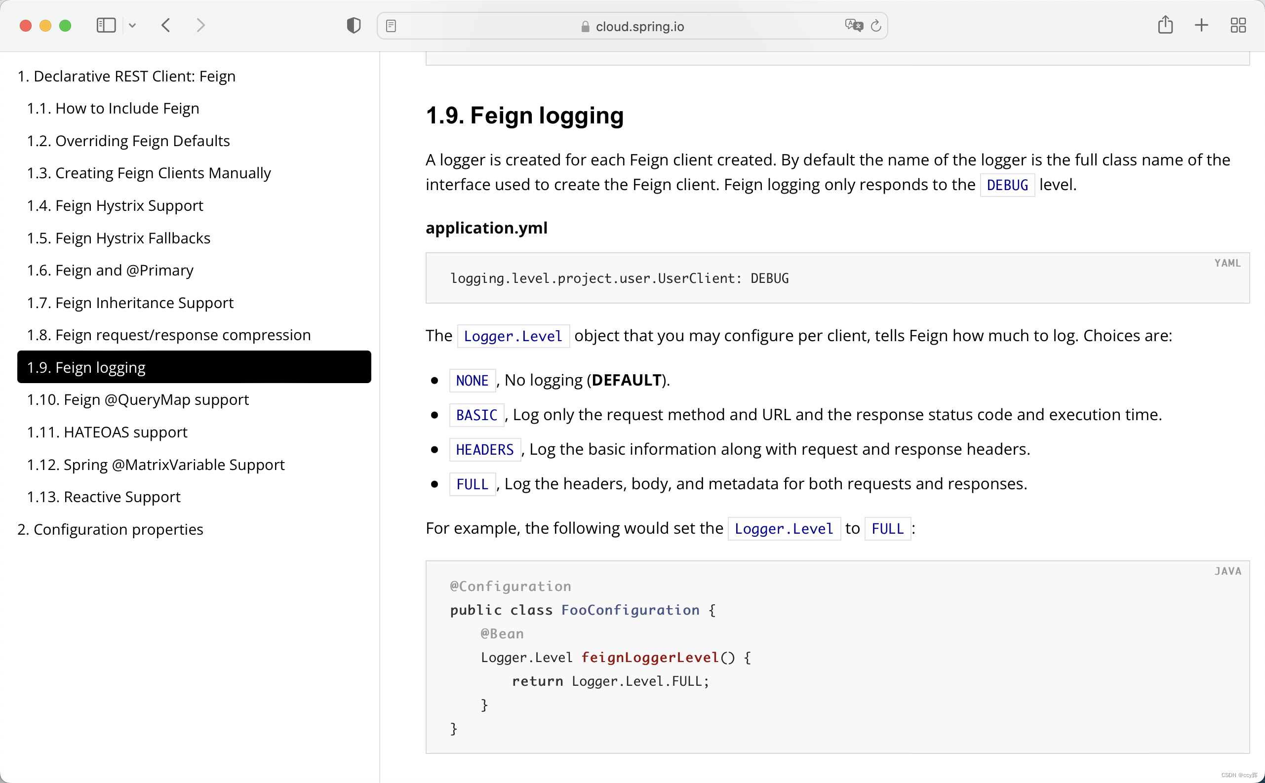Open a new tab with plus icon

pos(1201,25)
